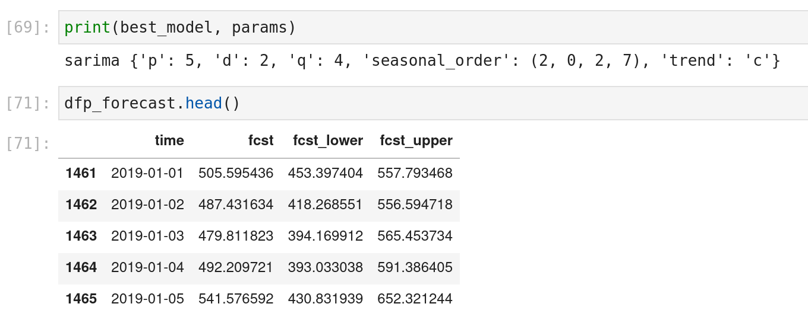
Task: Select row index 1463
Action: coord(81,236)
